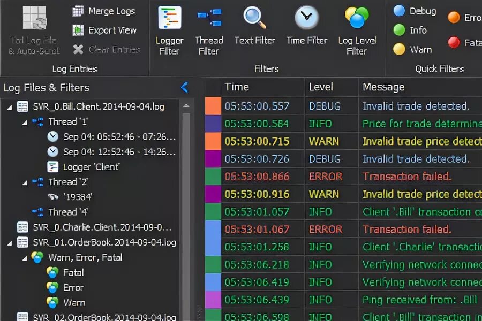482x321 pixels.
Task: Open the Thread Filter tool
Action: (x=209, y=30)
